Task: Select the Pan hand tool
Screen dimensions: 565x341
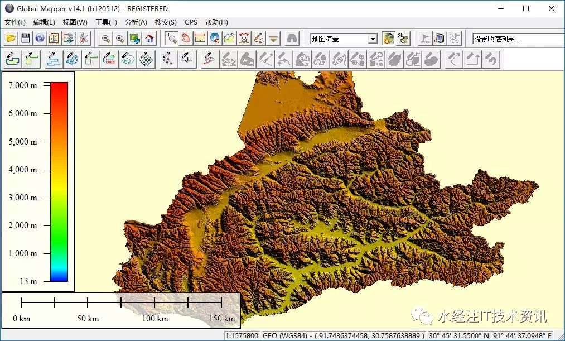Action: (186, 39)
